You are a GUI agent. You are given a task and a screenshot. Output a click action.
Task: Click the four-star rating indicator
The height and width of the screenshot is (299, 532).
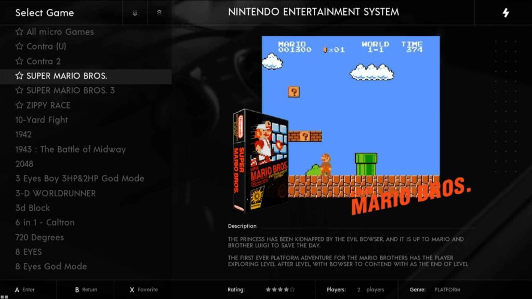(280, 290)
